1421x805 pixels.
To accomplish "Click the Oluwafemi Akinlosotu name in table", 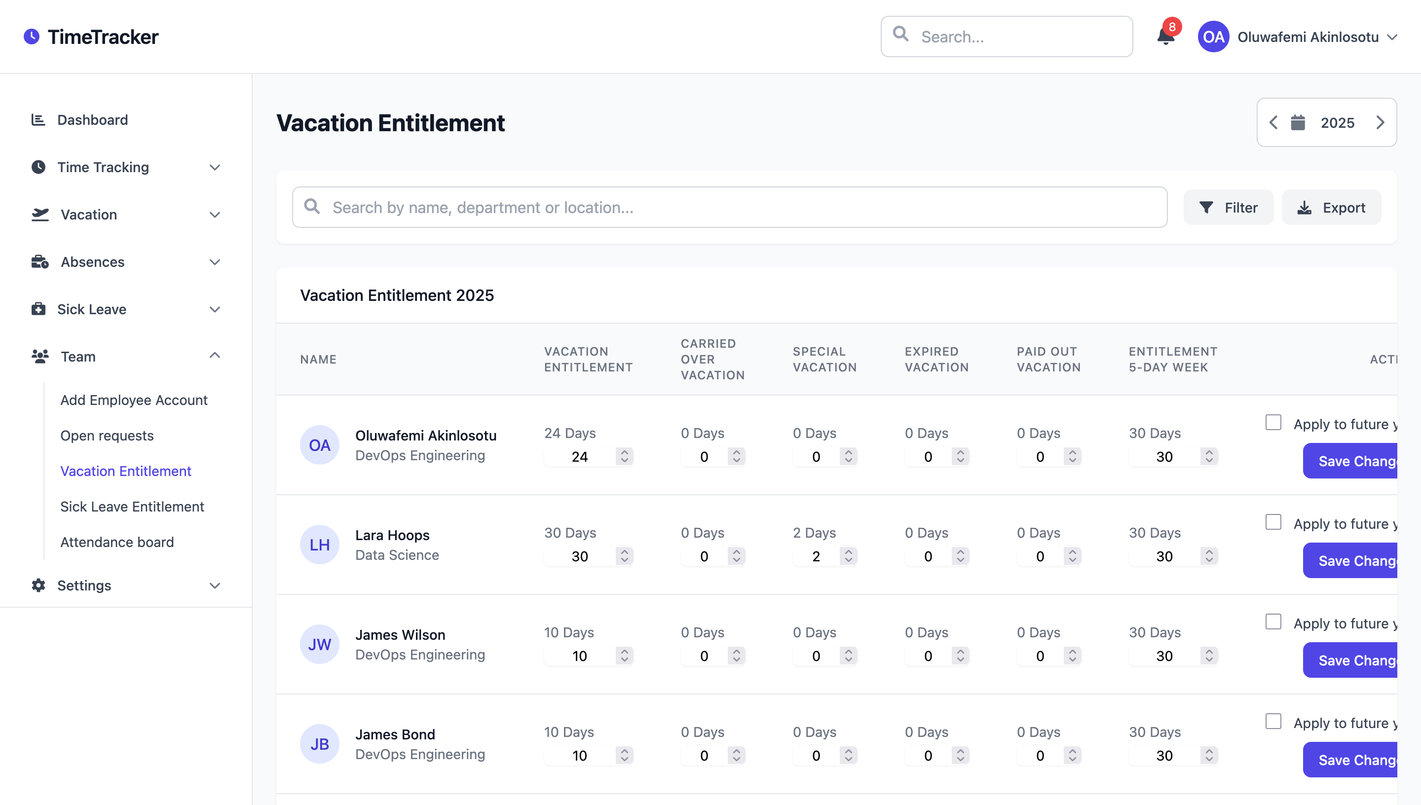I will pos(426,435).
